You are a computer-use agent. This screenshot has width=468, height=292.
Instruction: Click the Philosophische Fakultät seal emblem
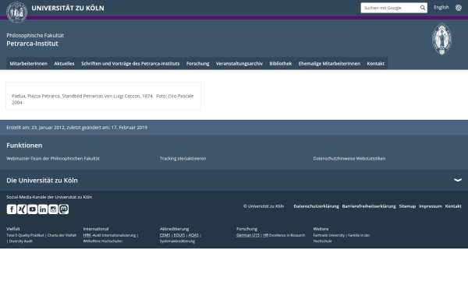tap(441, 39)
